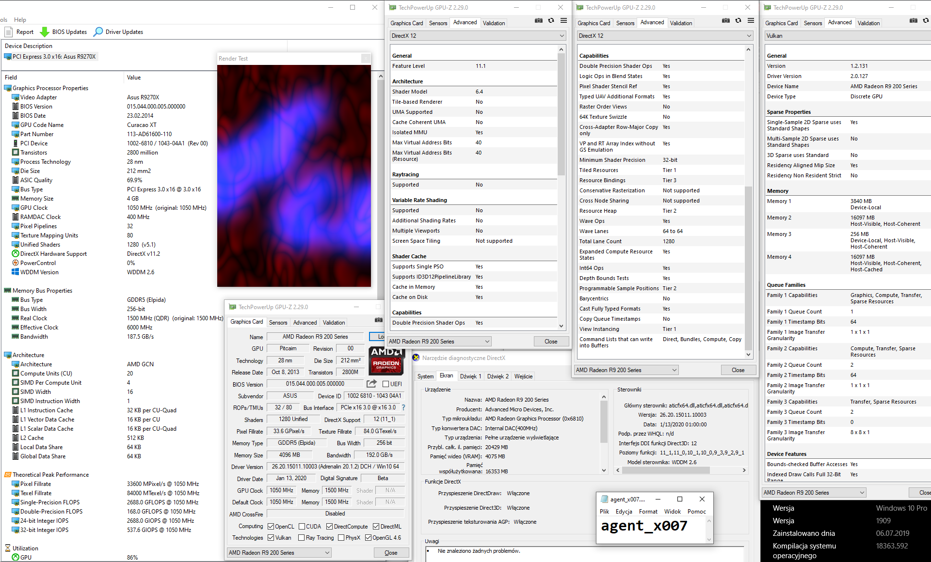The image size is (931, 562).
Task: Open hamburger menu in Shader Model GPU-Z window
Action: click(563, 21)
